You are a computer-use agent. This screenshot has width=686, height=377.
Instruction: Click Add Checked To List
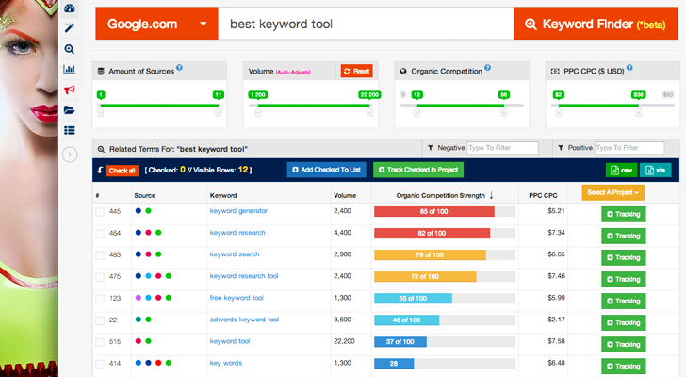(326, 170)
